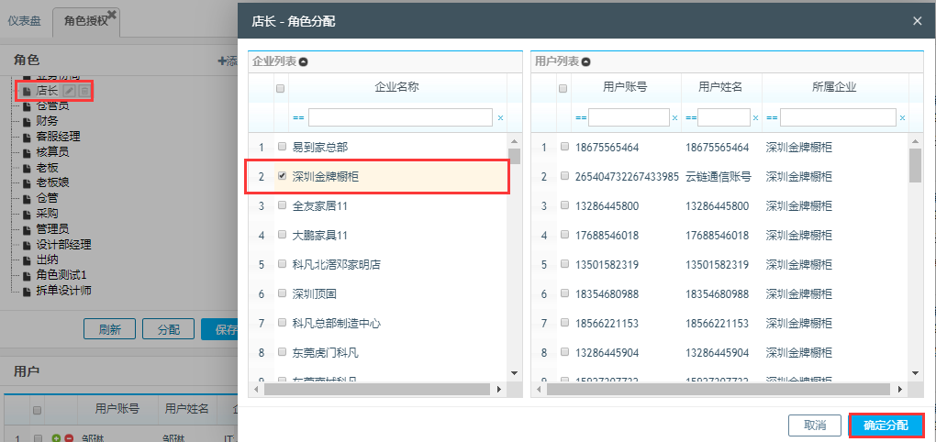The width and height of the screenshot is (936, 442).
Task: Click the file icon of 财务 role
Action: point(27,122)
